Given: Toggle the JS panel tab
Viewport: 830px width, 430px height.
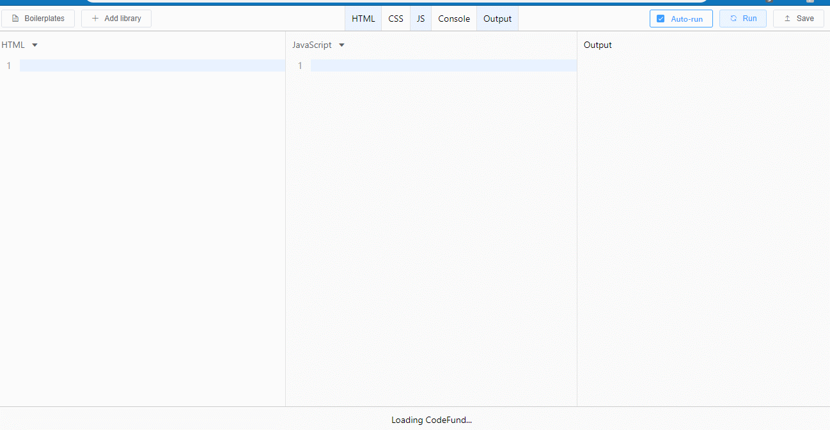Looking at the screenshot, I should click(421, 19).
